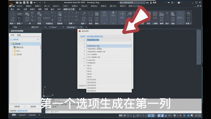Click the 线条表 button
Screen dimensions: 211x119
[33, 106]
